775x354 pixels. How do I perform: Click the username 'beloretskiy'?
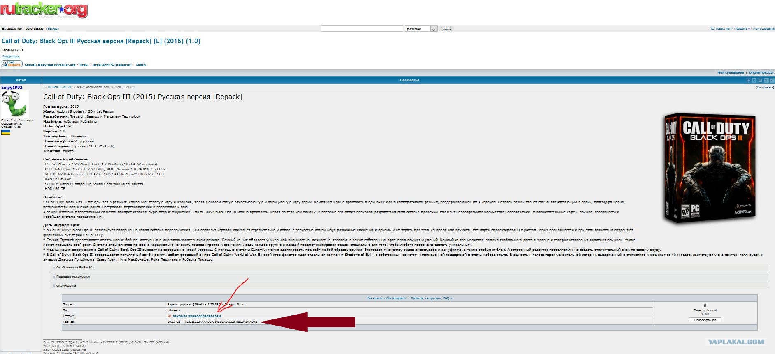[34, 28]
